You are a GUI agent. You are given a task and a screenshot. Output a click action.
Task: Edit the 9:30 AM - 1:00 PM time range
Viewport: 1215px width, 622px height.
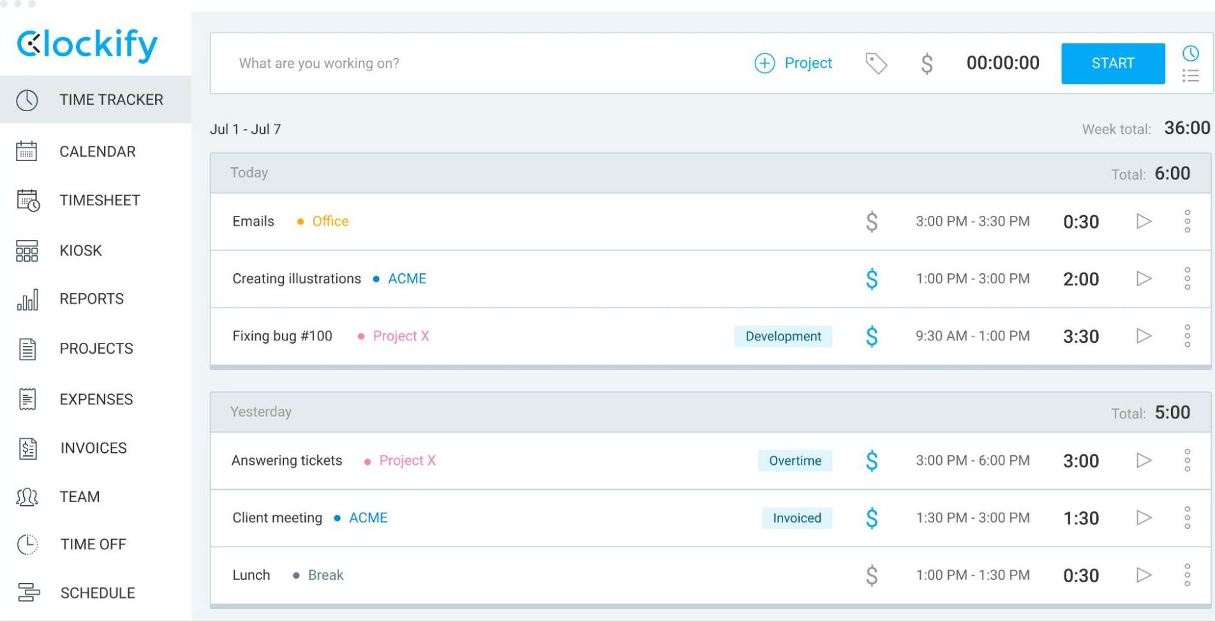coord(973,336)
